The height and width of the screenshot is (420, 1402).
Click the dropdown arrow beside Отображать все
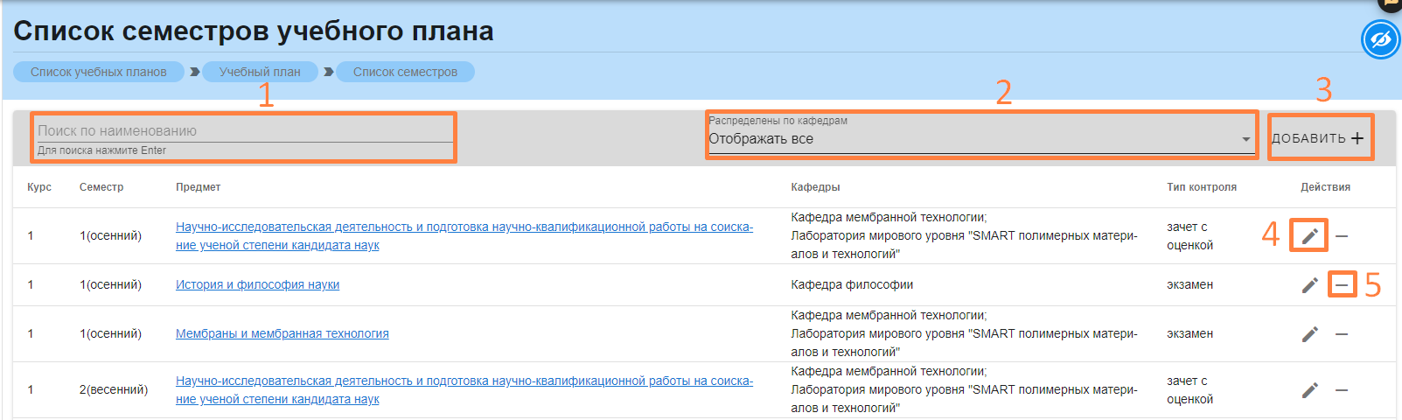[1245, 139]
